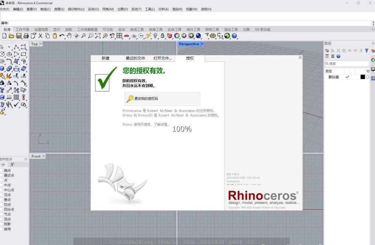Undo the last action with the Undo arrow
Image resolution: width=375 pixels, height=245 pixels.
click(x=62, y=36)
